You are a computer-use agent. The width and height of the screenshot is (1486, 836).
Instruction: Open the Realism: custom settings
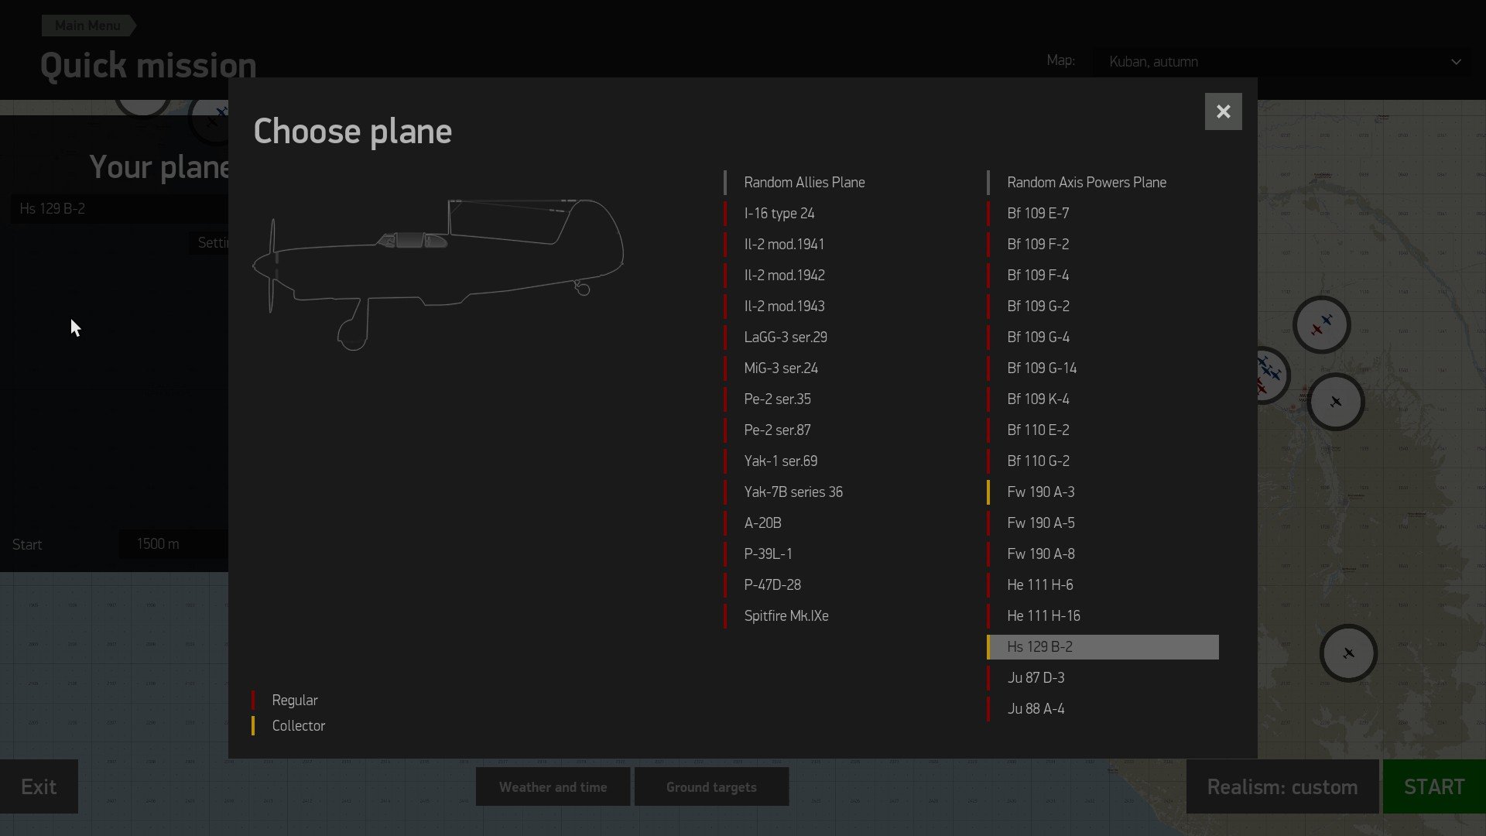click(1282, 787)
